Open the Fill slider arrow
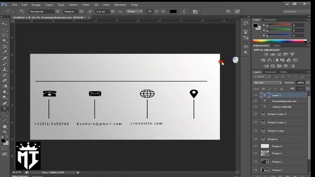Viewport: 315px width, 177px height. tap(308, 88)
